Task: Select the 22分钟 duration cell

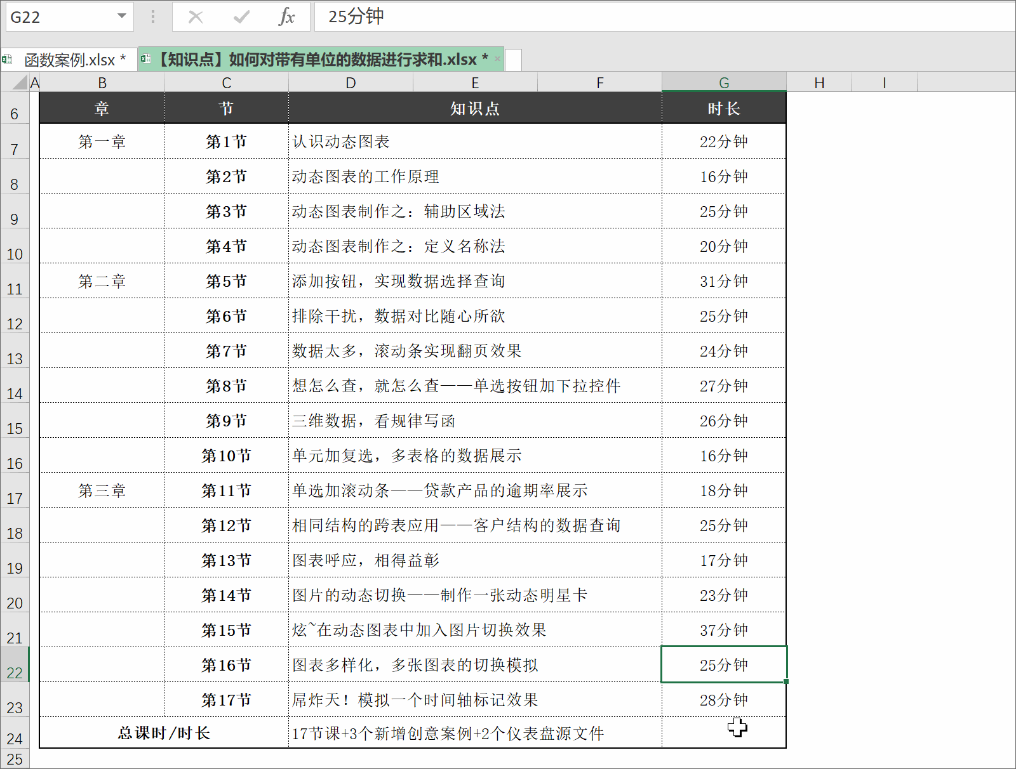Action: [x=724, y=141]
